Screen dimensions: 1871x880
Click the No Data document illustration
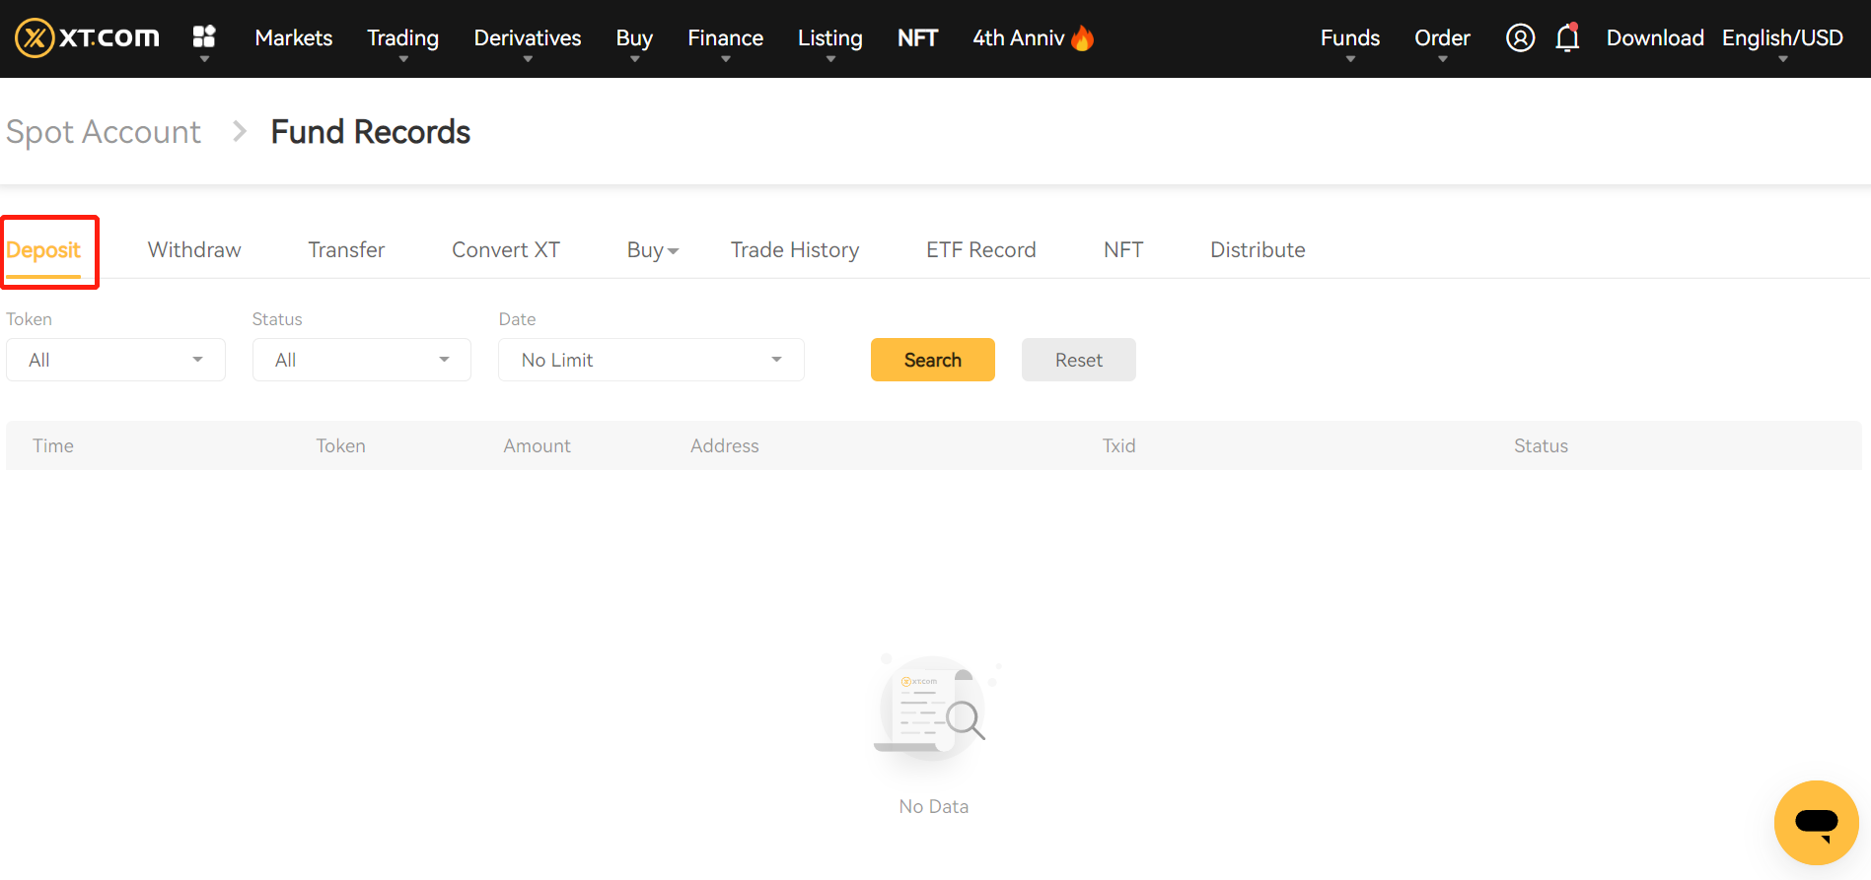[x=933, y=710]
